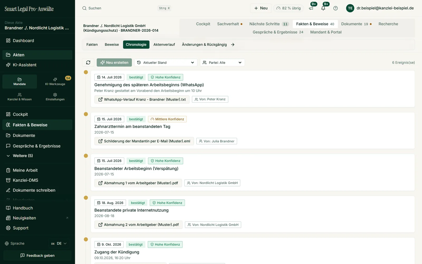Click the + Neu button
This screenshot has width=422, height=264.
[x=261, y=8]
